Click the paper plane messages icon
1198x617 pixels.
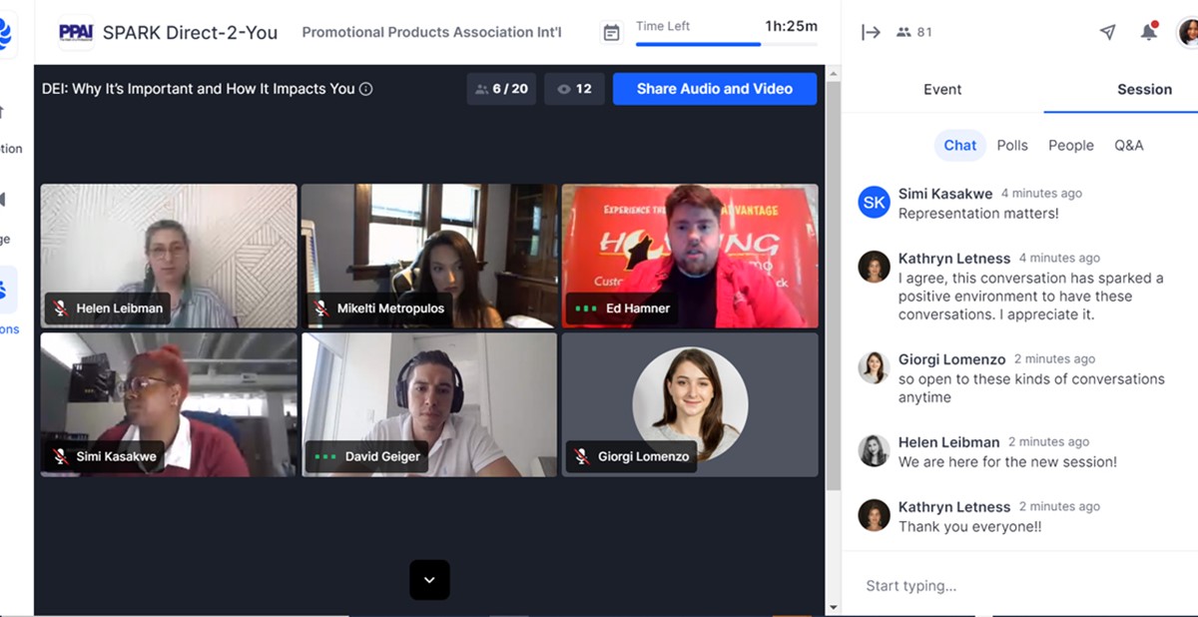click(1107, 32)
